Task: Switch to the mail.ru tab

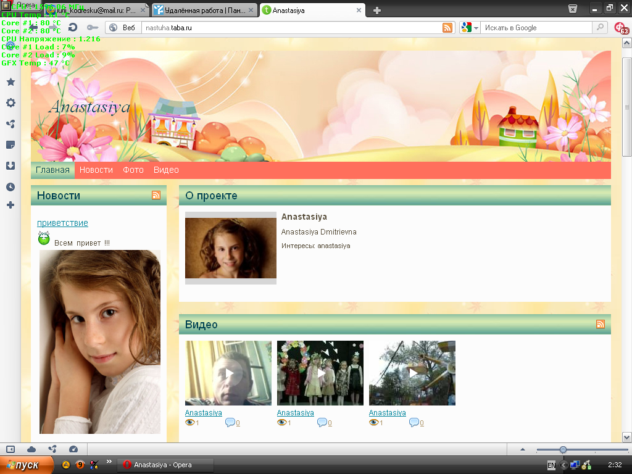Action: tap(97, 10)
